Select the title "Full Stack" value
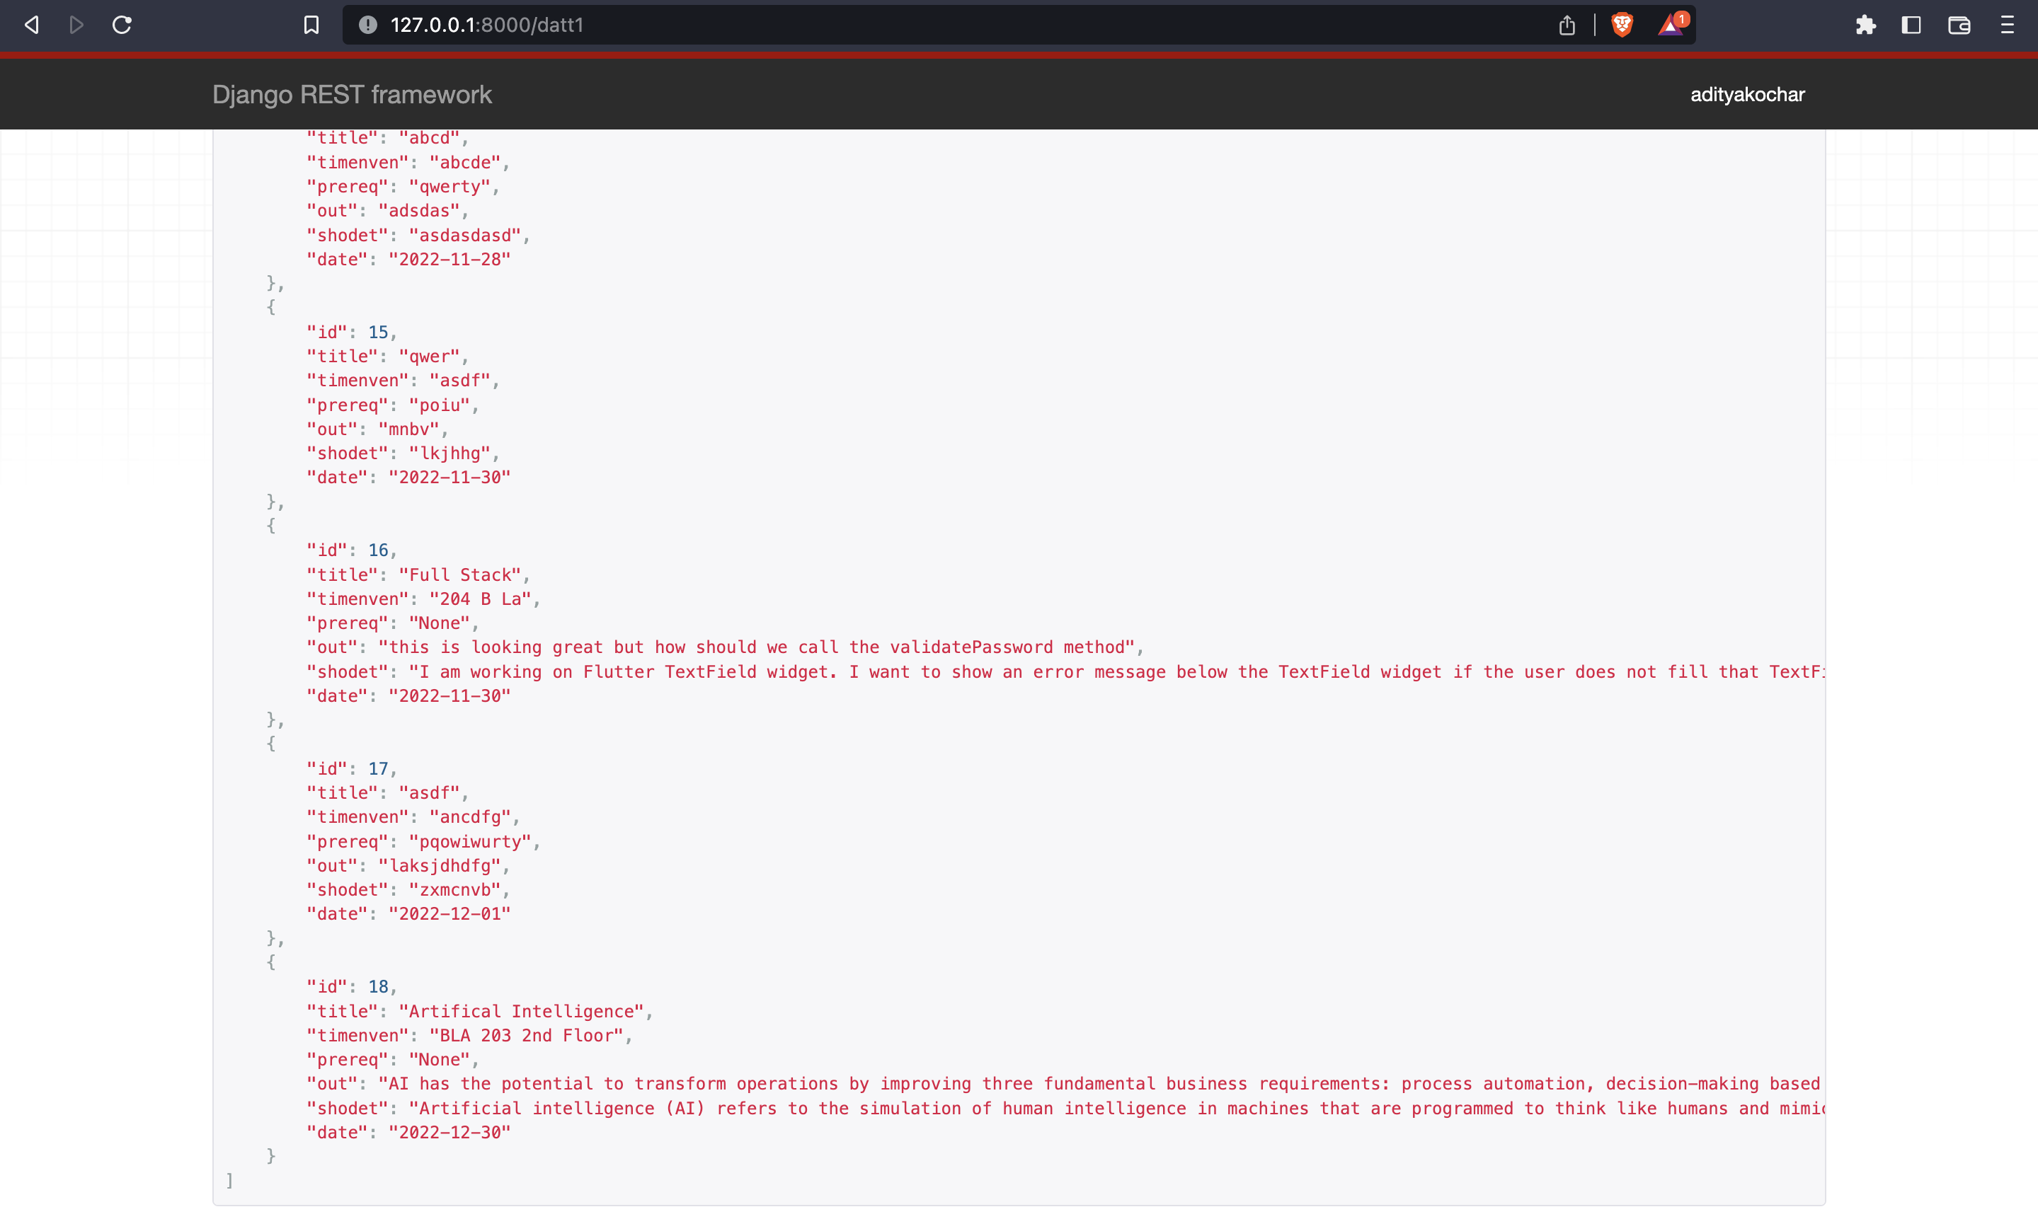 (x=460, y=575)
